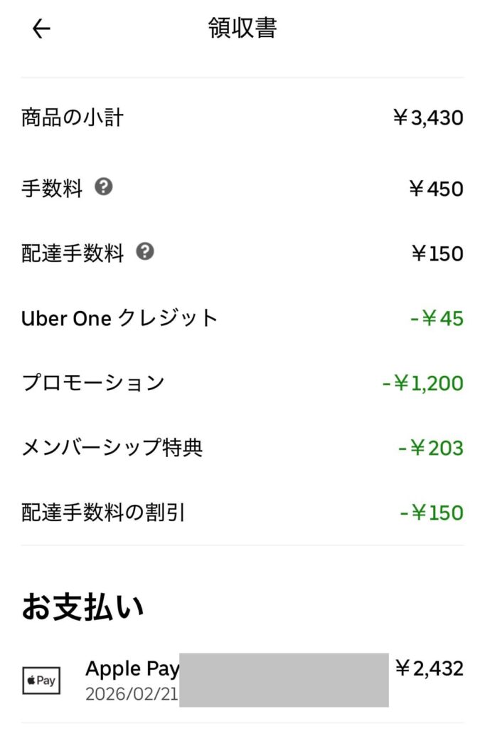Viewport: 485px width, 729px height.
Task: Select the メンバーシップ特典 row label
Action: [112, 448]
